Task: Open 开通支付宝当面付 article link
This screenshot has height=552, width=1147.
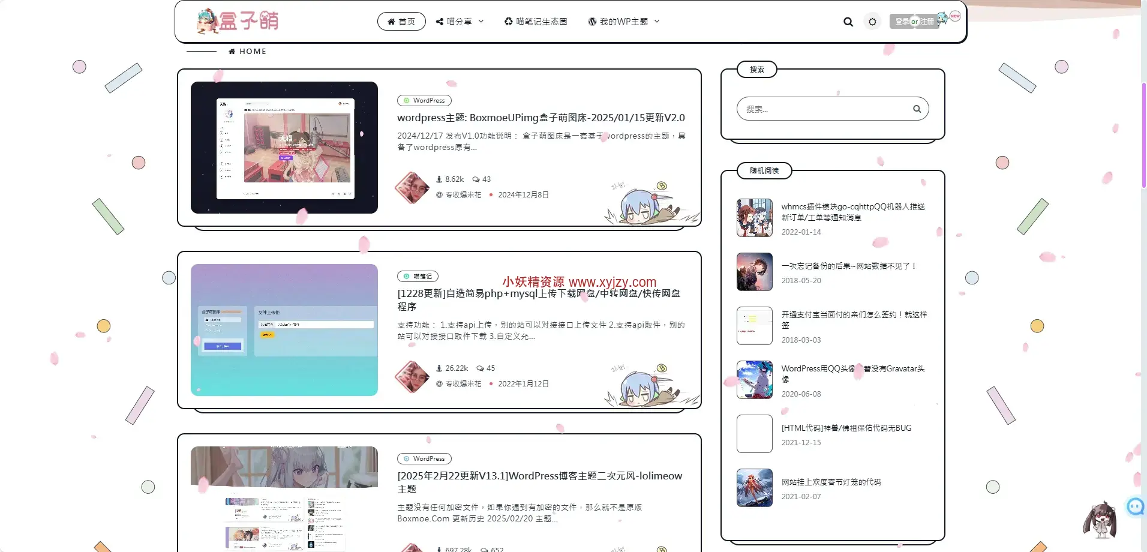Action: coord(854,320)
